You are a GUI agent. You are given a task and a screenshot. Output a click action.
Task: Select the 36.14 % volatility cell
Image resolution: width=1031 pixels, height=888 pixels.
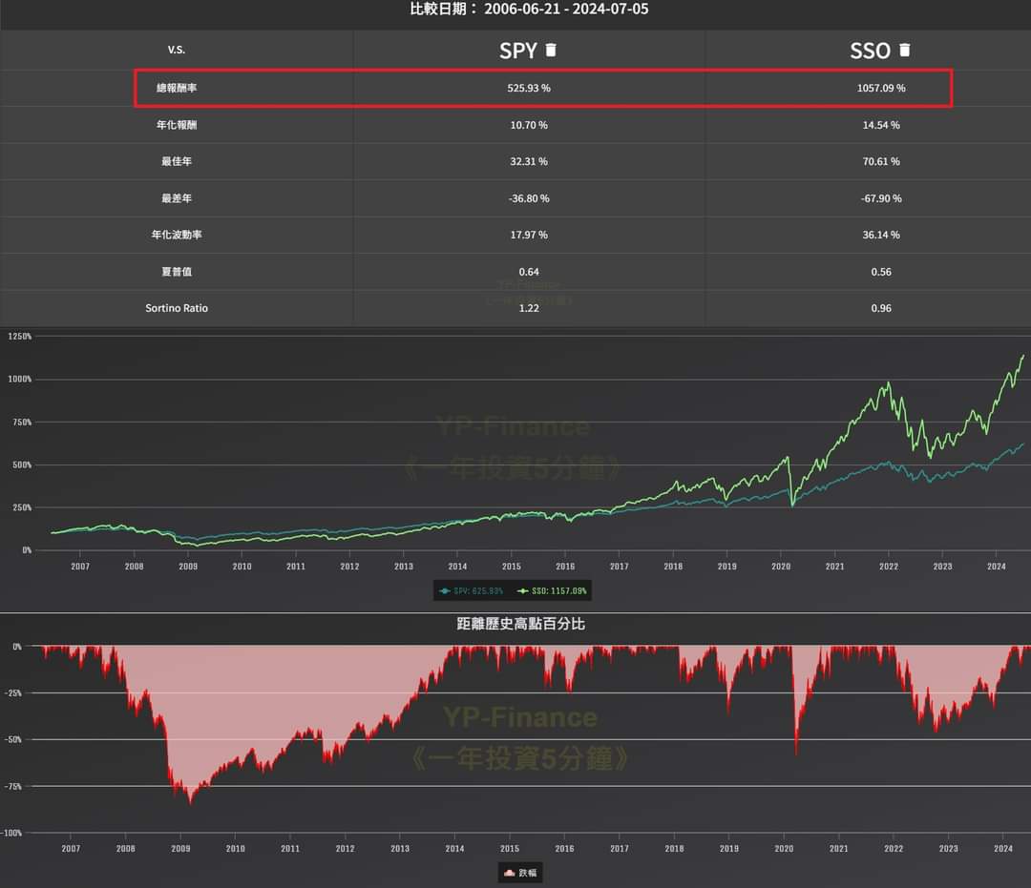881,235
